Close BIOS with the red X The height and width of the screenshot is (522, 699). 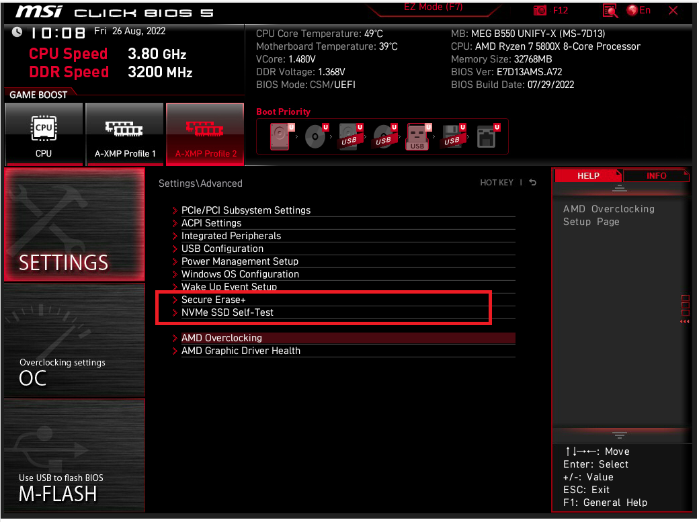[673, 10]
